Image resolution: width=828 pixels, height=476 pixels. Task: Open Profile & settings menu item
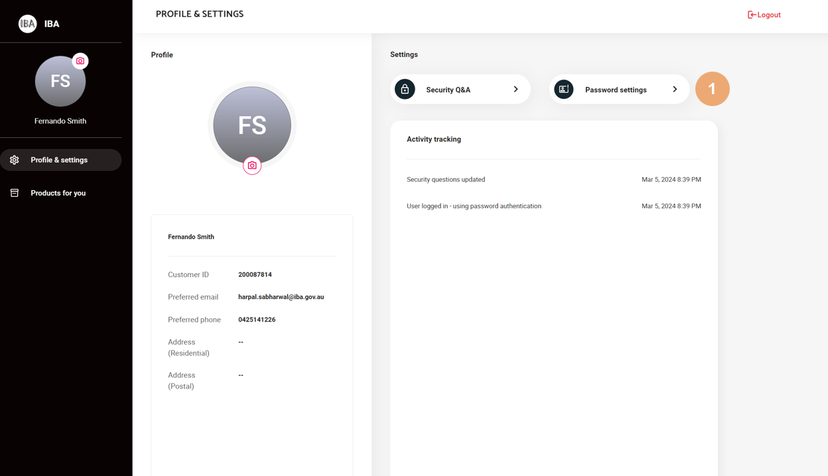point(59,160)
